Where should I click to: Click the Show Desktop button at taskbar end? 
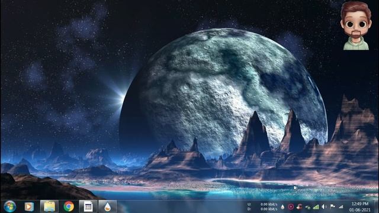click(x=377, y=206)
